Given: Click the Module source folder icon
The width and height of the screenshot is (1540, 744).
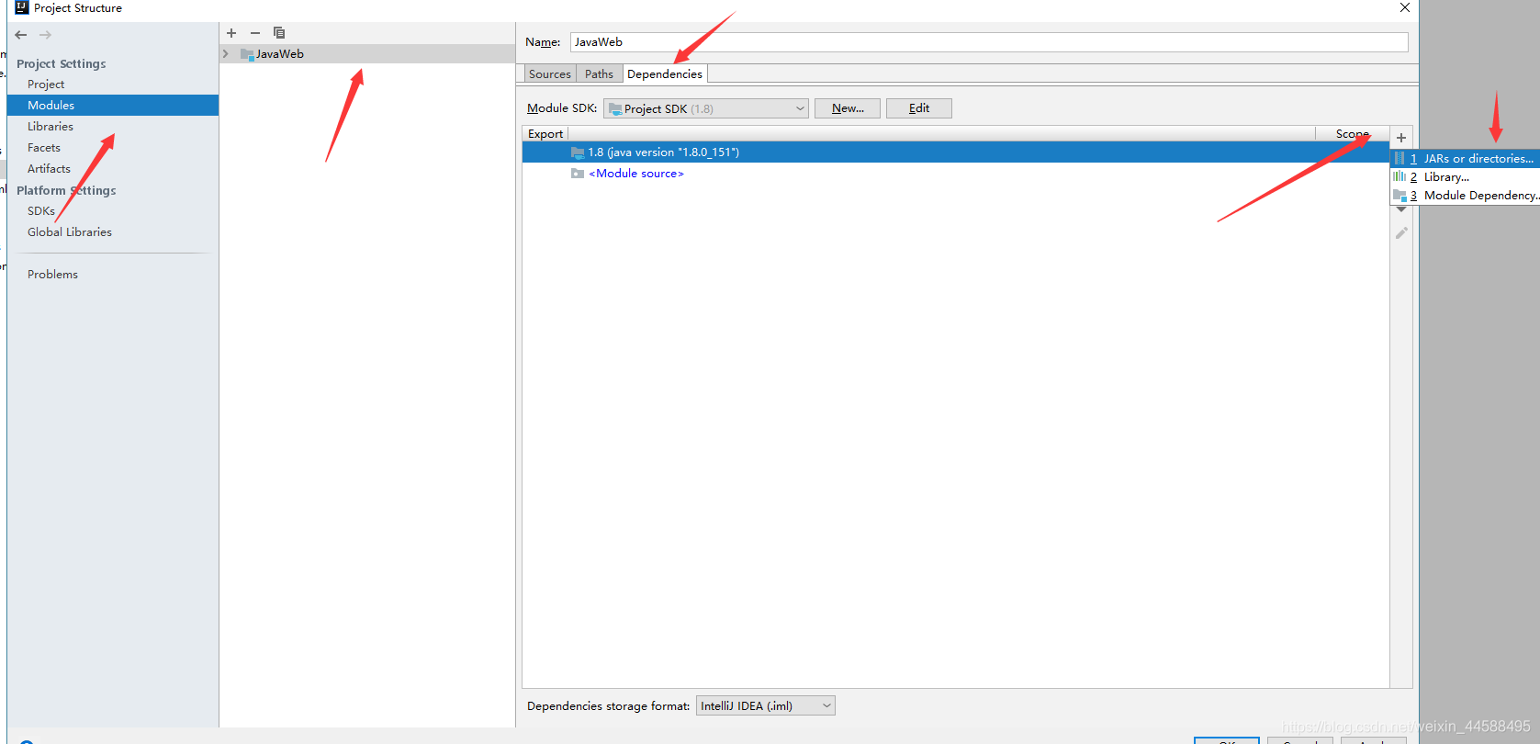Looking at the screenshot, I should coord(578,174).
